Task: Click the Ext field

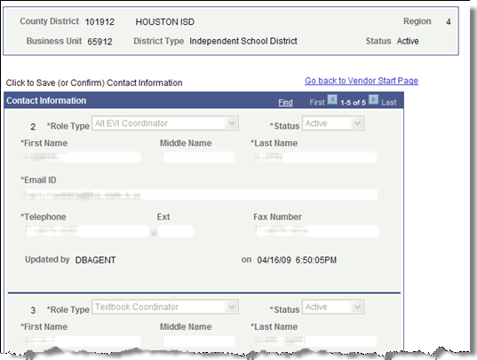Action: pyautogui.click(x=176, y=231)
